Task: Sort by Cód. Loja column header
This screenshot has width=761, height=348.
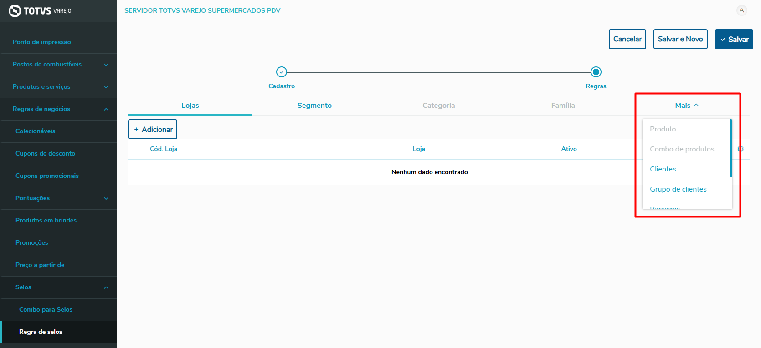Action: pos(164,149)
